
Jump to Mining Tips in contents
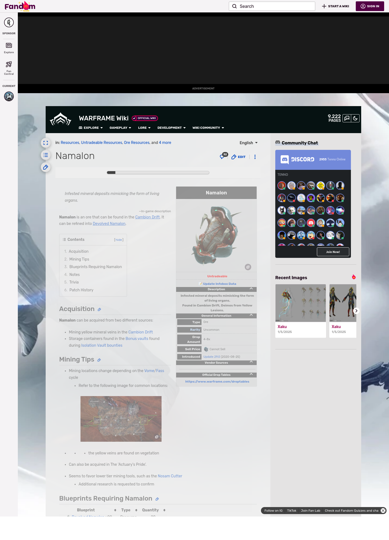point(79,259)
